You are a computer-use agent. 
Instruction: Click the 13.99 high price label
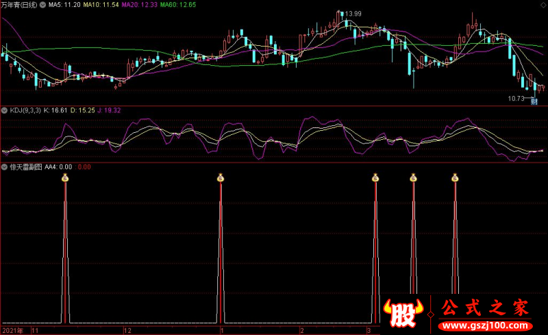(x=353, y=14)
